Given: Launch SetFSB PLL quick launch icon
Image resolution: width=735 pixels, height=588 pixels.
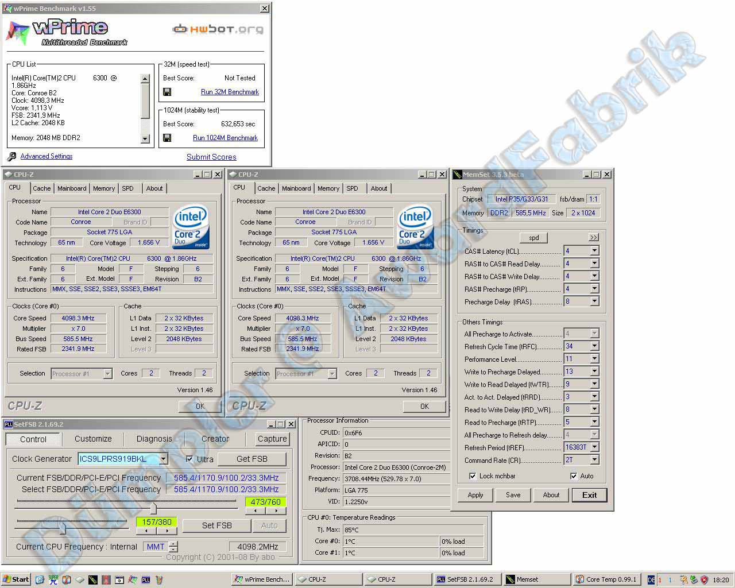Looking at the screenshot, I should pos(146,579).
